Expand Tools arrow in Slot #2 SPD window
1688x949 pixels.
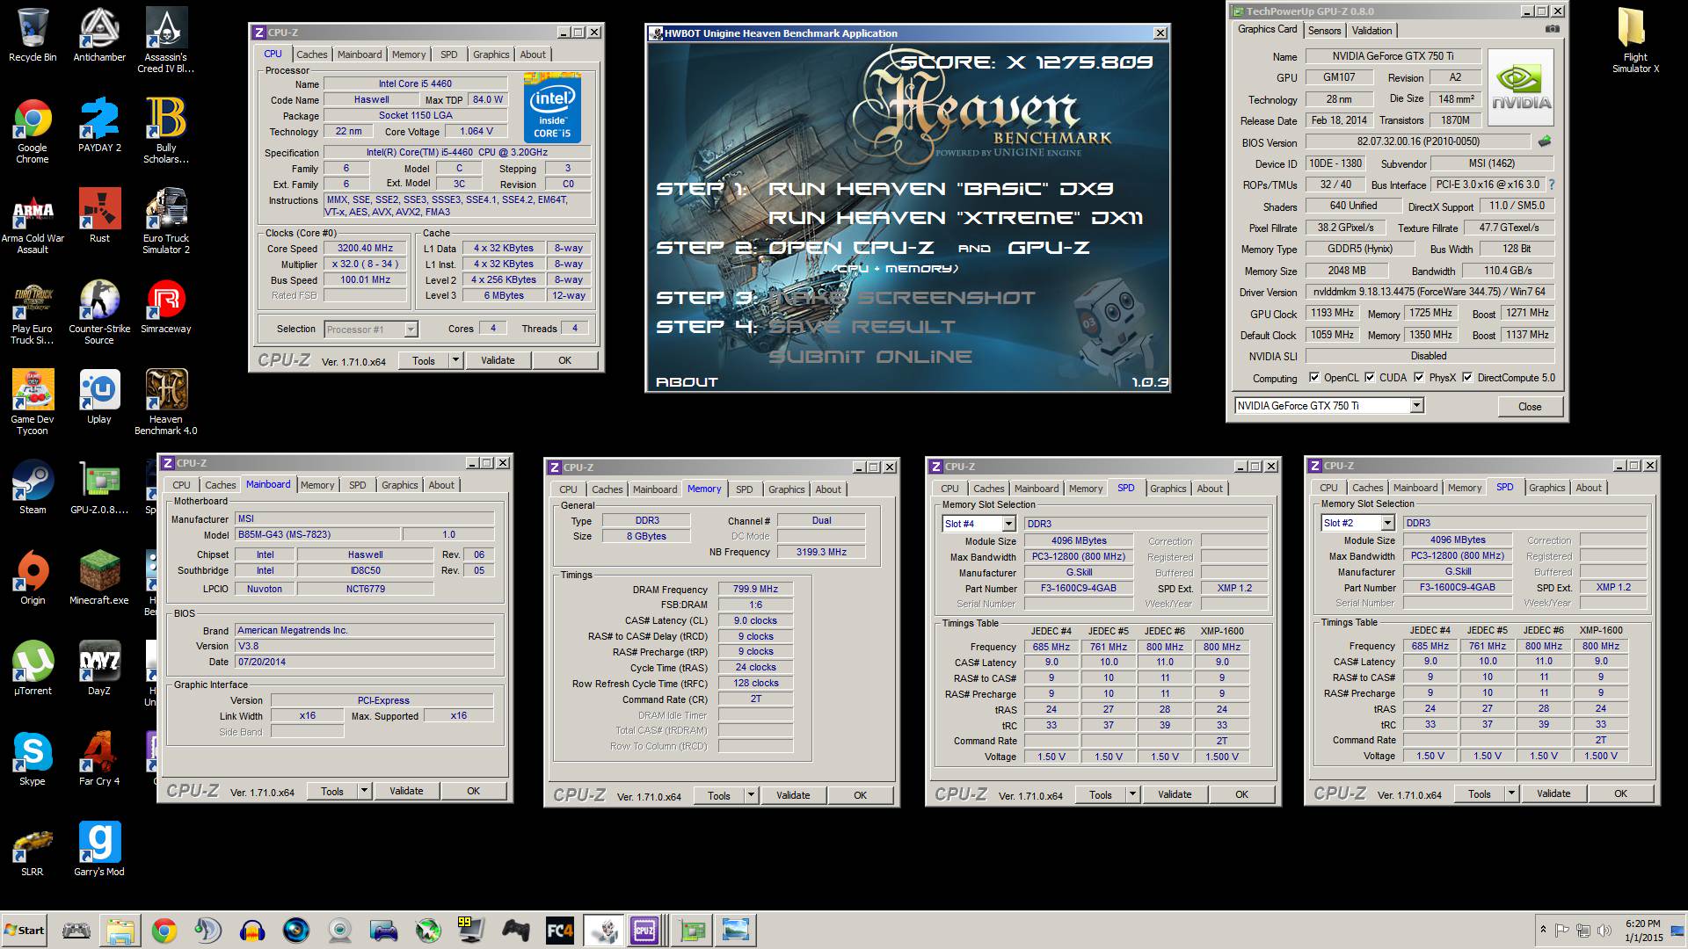1511,793
